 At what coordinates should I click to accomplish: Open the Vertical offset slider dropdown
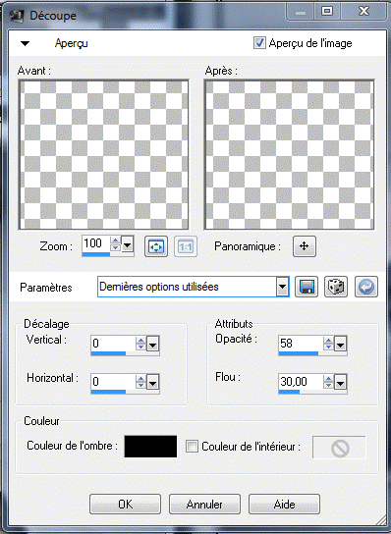click(x=152, y=344)
